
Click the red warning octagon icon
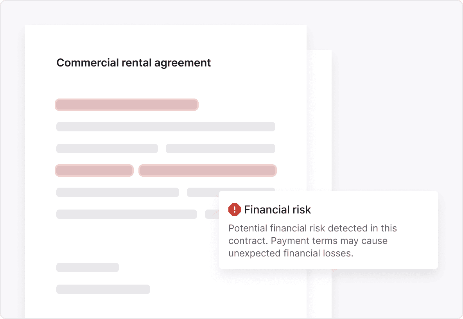click(x=235, y=210)
